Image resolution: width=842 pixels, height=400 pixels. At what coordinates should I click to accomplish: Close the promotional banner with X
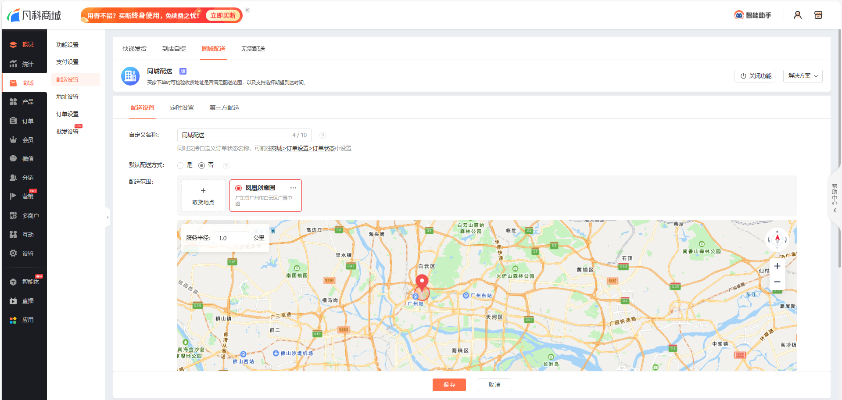pos(247,10)
